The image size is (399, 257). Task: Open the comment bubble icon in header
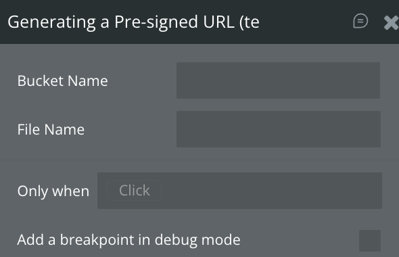(360, 21)
